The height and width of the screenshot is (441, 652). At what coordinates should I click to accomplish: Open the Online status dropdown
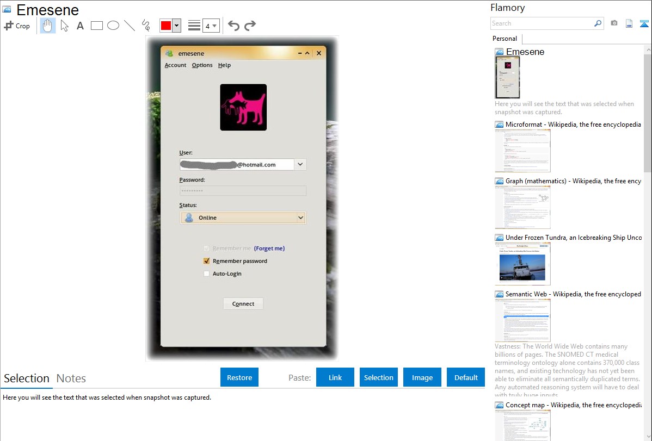243,218
